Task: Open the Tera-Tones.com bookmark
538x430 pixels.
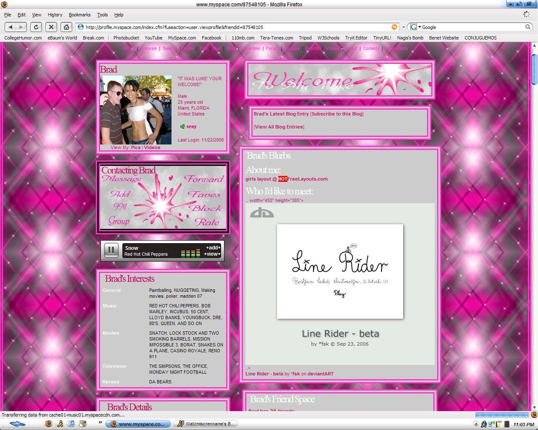Action: (x=277, y=38)
